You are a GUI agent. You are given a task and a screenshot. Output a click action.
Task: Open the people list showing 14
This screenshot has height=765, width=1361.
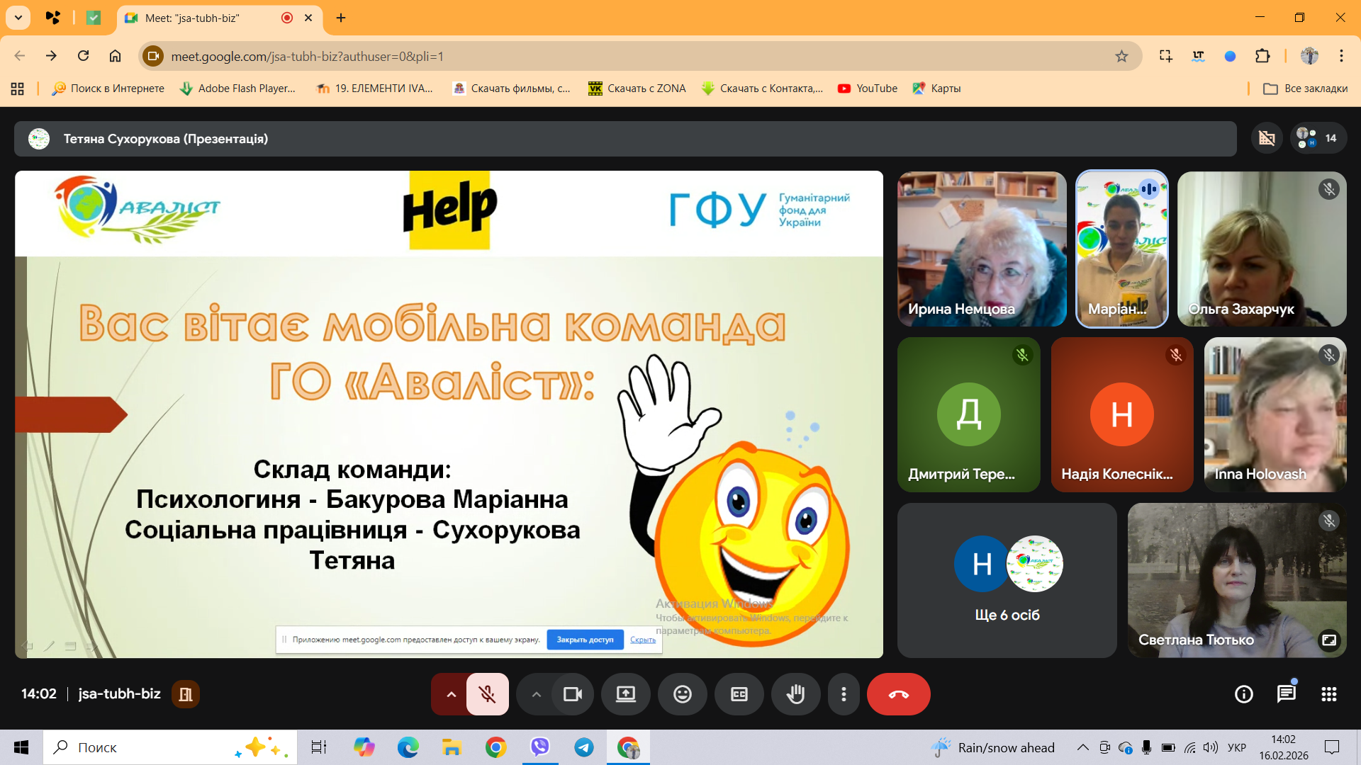tap(1317, 138)
